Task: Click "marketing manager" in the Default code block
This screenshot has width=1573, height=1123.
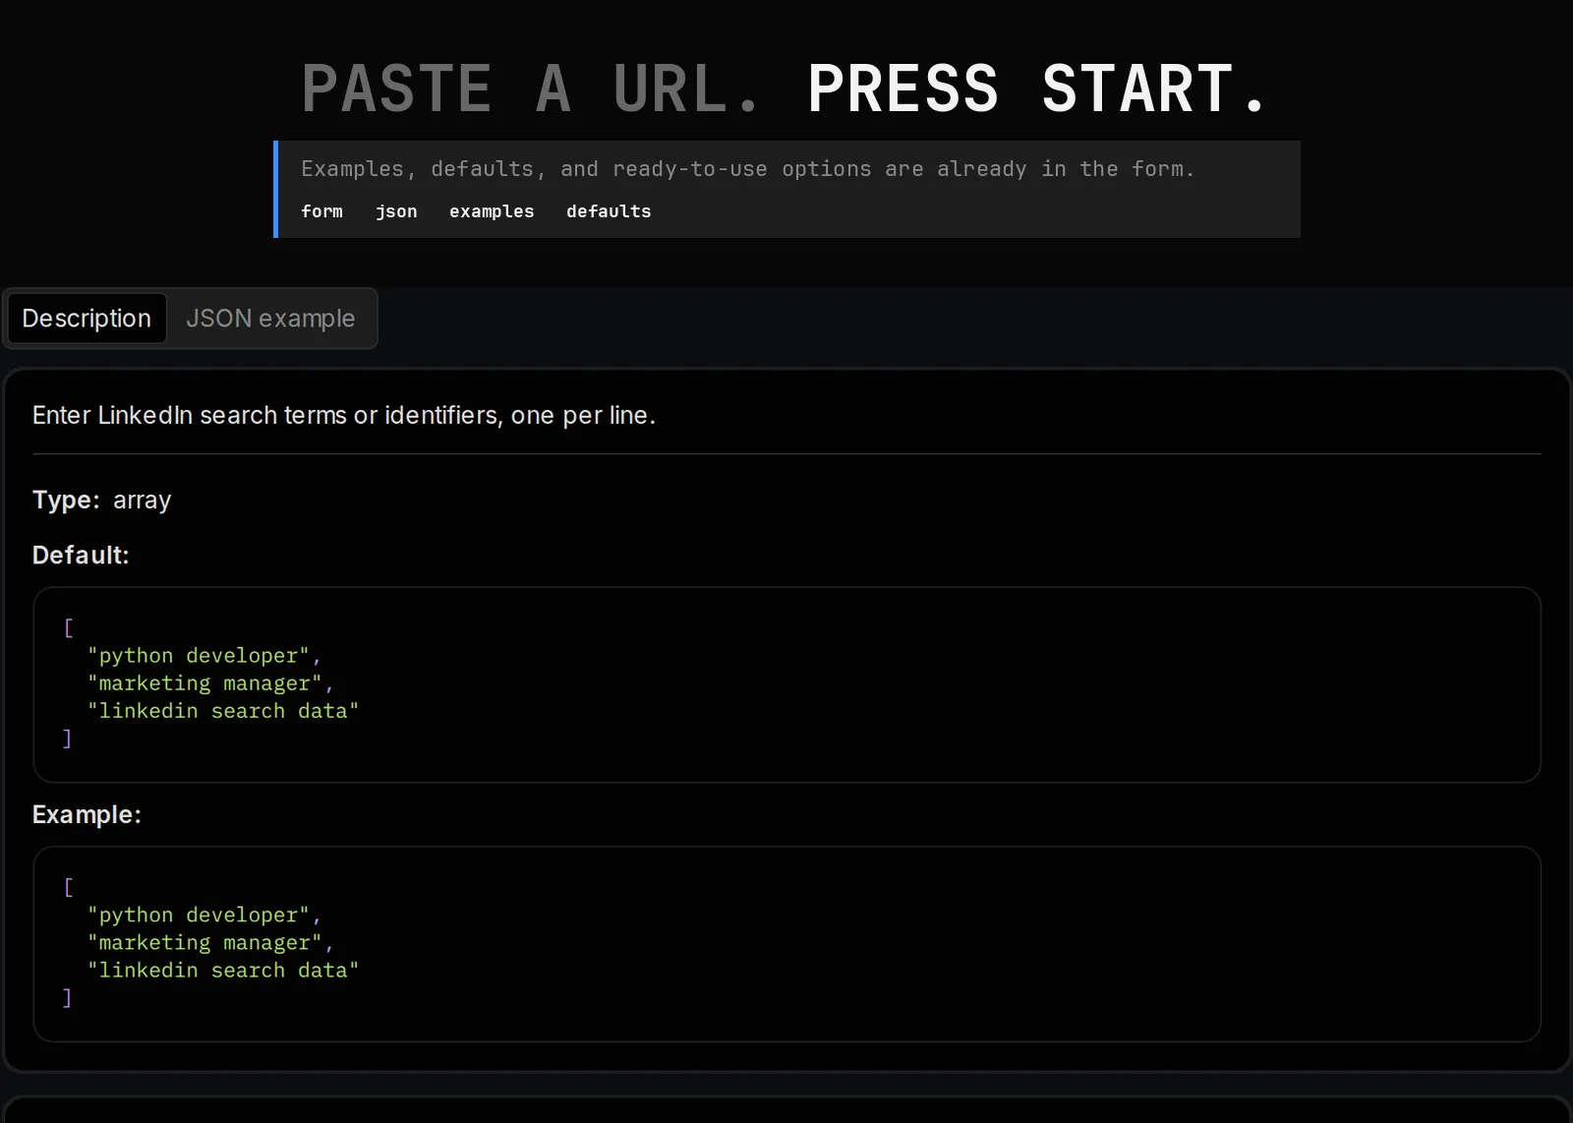Action: point(204,683)
